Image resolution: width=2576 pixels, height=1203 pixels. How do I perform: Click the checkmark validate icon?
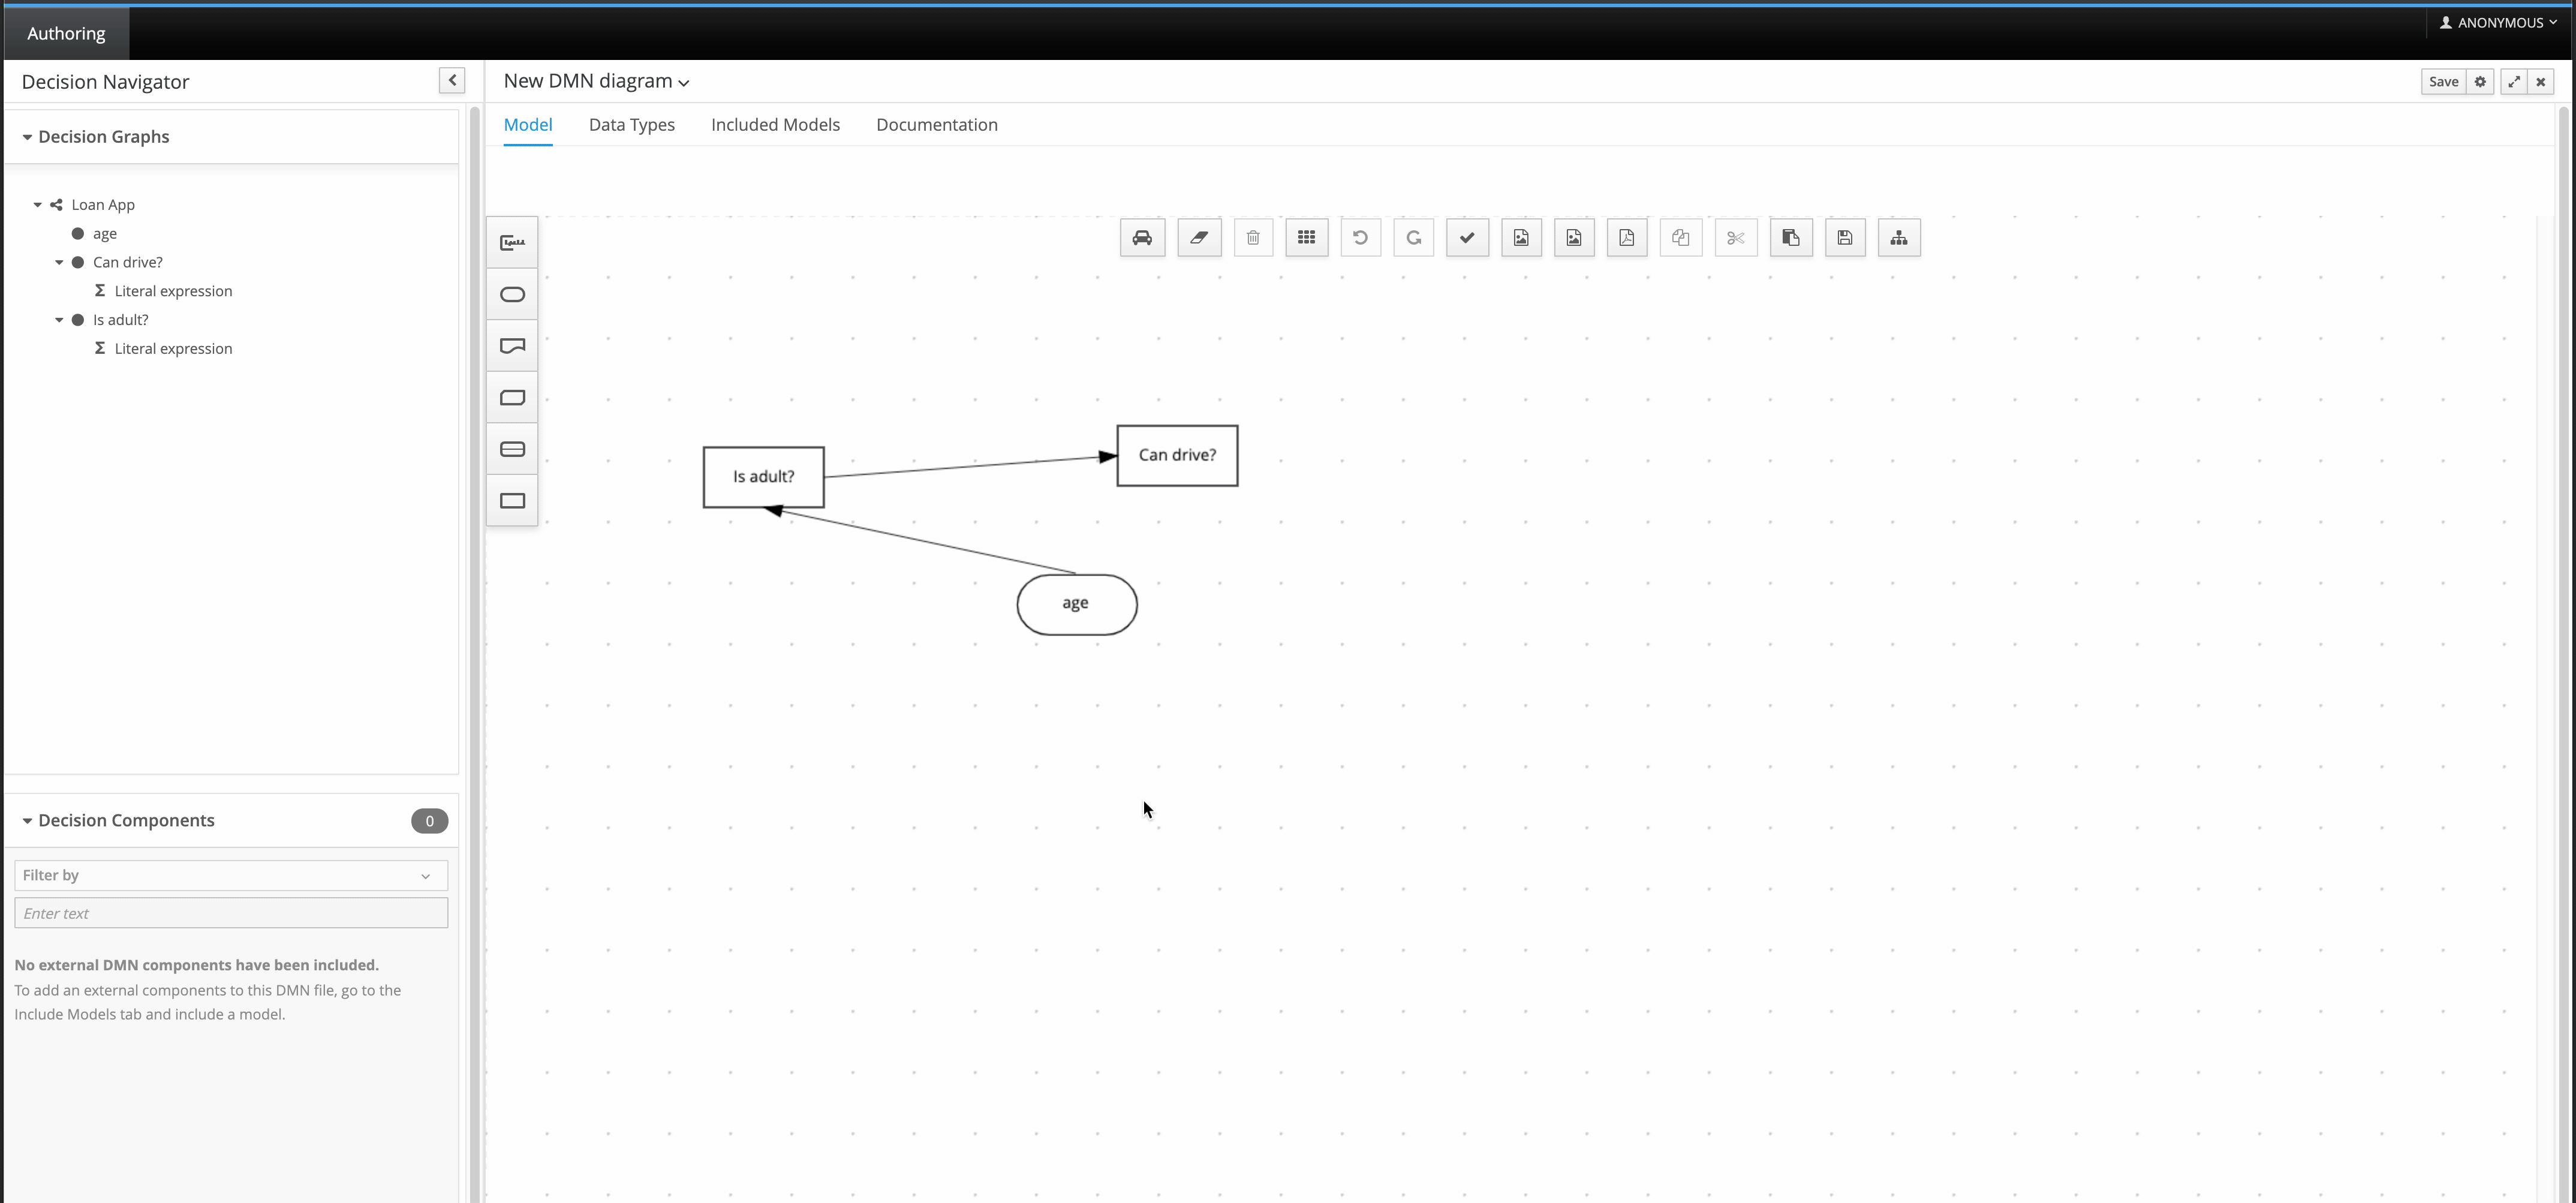pyautogui.click(x=1467, y=238)
